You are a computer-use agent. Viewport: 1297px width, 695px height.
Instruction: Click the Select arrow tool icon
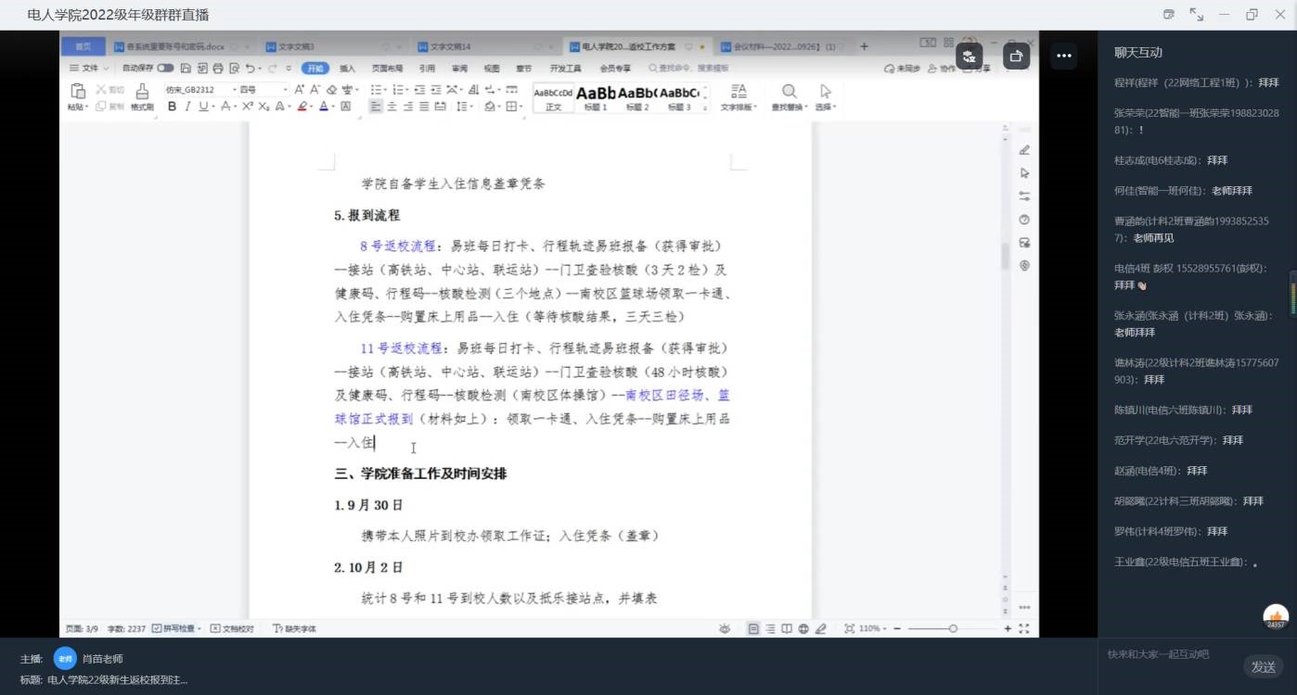(825, 91)
